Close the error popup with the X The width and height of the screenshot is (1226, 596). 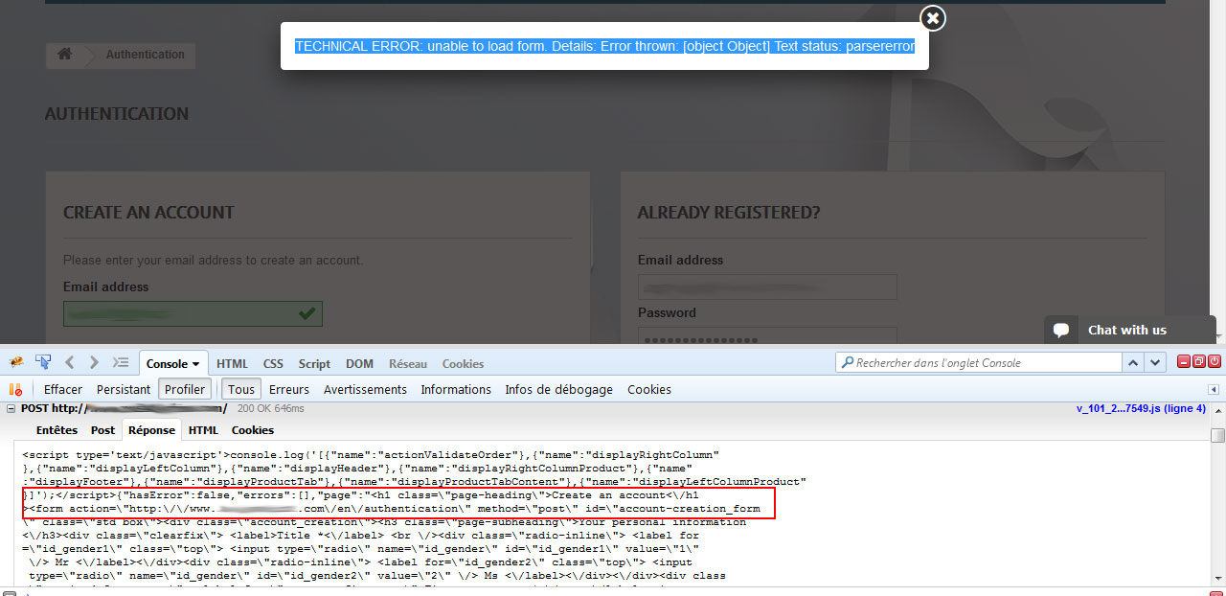(x=932, y=17)
